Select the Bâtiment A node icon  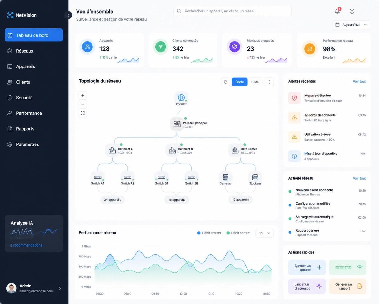[x=112, y=150]
